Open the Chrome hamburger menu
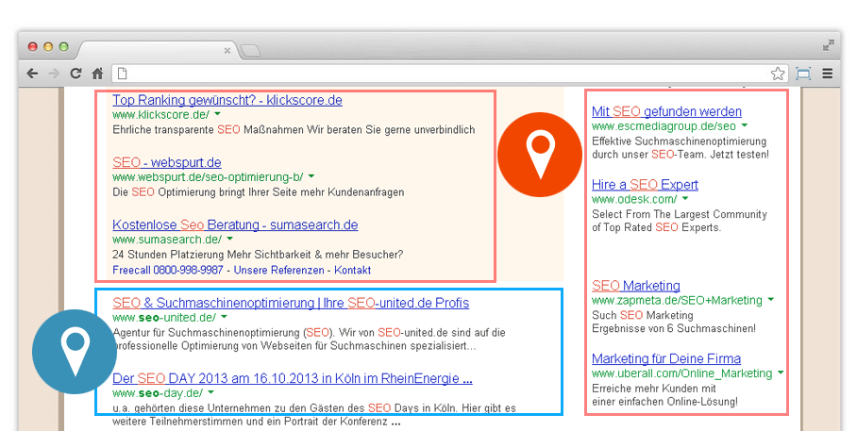This screenshot has height=431, width=857. tap(828, 74)
